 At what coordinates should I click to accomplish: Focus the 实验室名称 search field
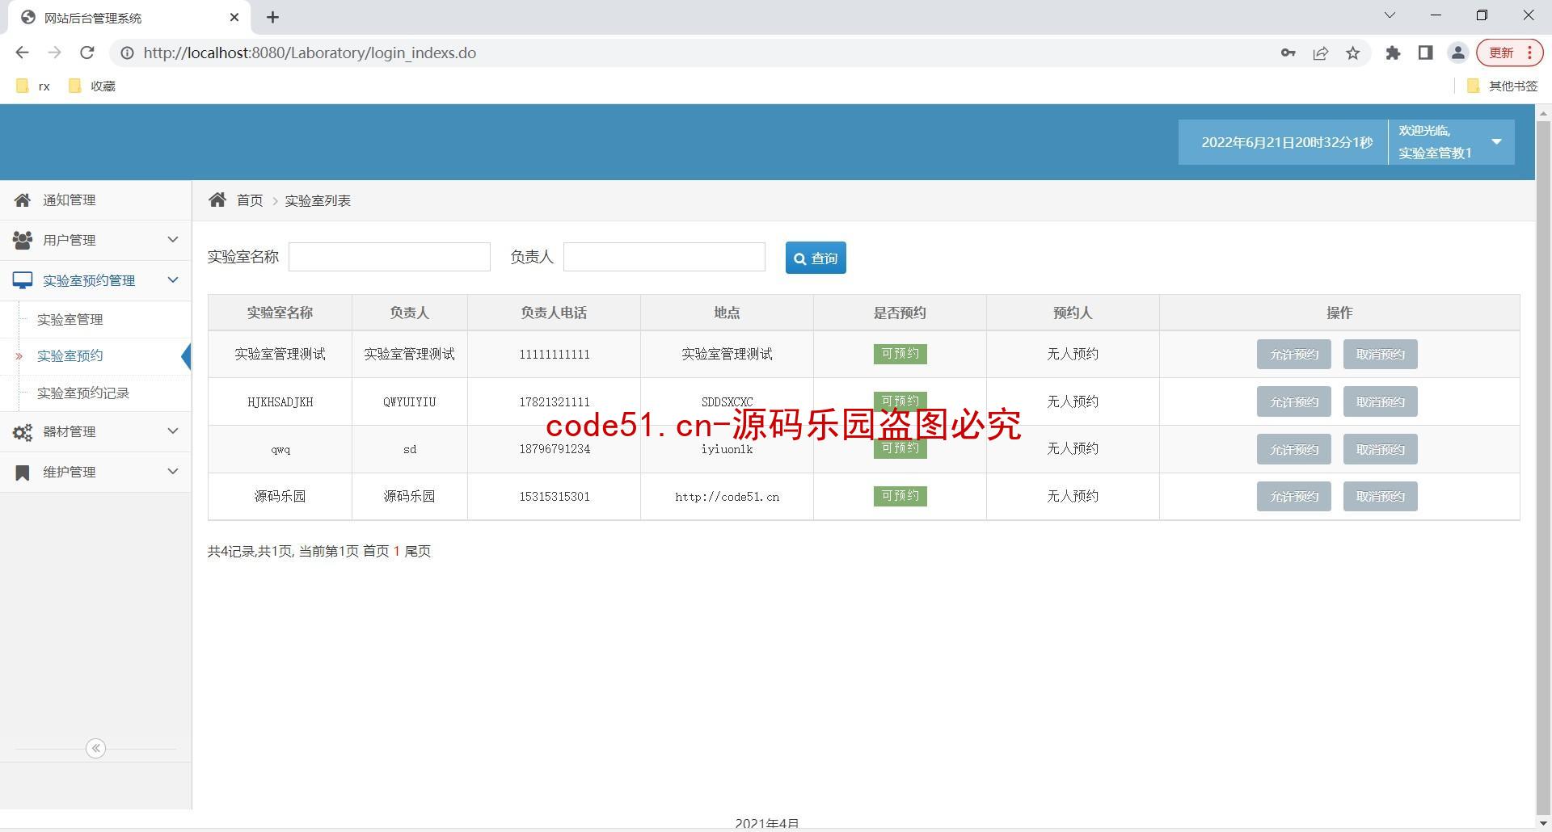tap(390, 257)
